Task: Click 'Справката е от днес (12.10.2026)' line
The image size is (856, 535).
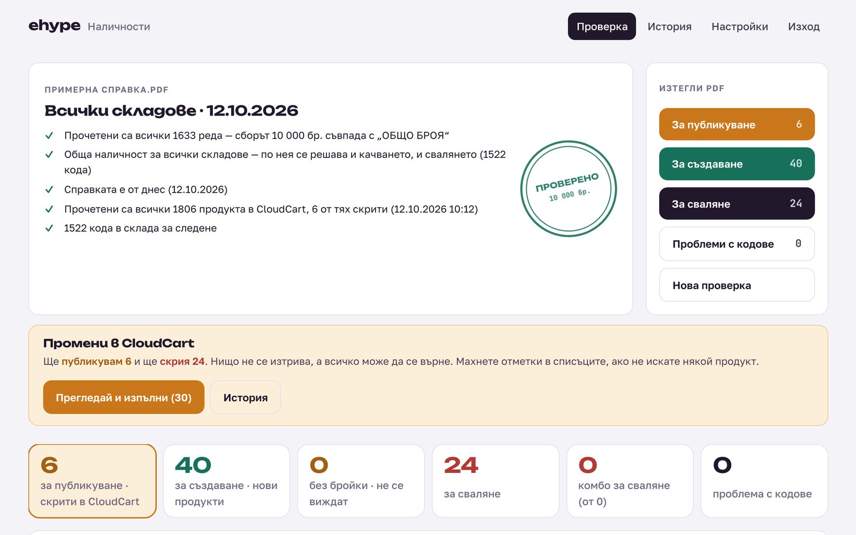Action: point(146,189)
